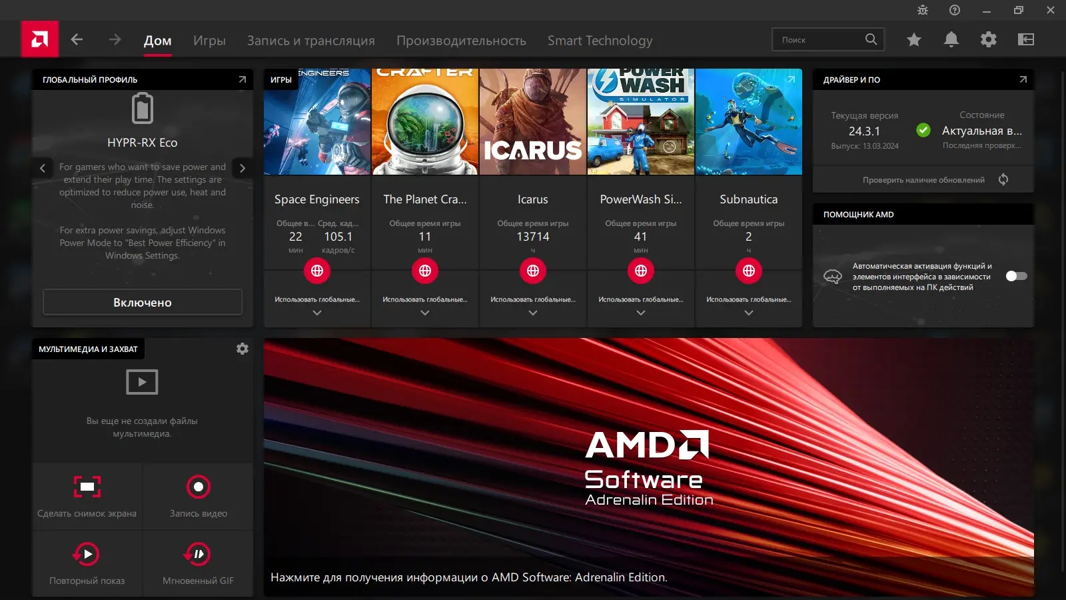Open Icarus game thumbnail
Viewport: 1066px width, 600px height.
(533, 122)
